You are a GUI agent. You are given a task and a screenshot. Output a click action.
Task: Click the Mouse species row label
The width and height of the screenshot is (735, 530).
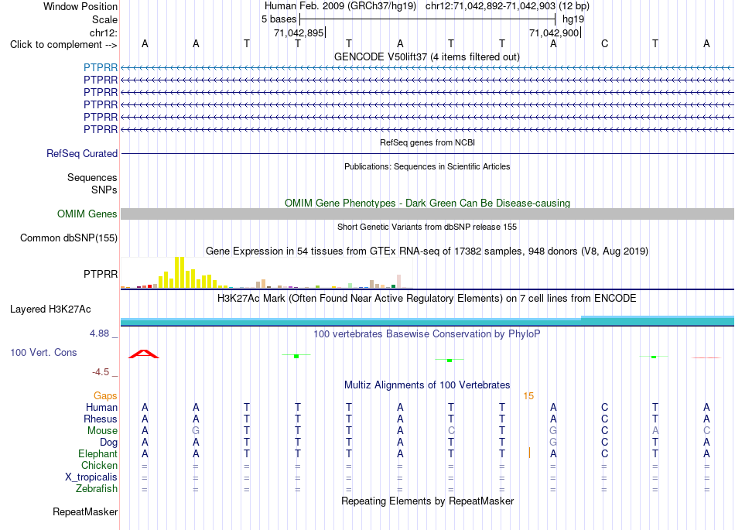pos(103,431)
